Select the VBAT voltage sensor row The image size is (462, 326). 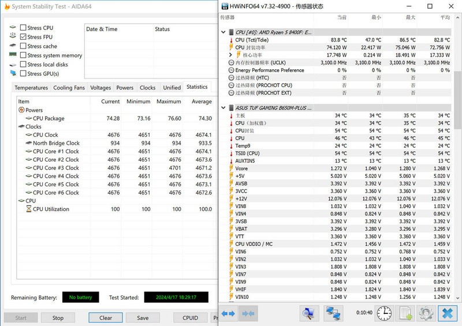[340, 229]
